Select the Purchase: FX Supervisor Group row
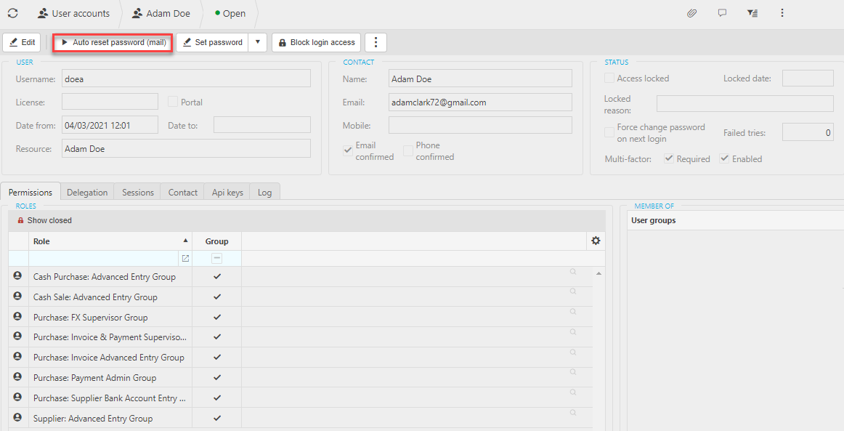 click(301, 317)
